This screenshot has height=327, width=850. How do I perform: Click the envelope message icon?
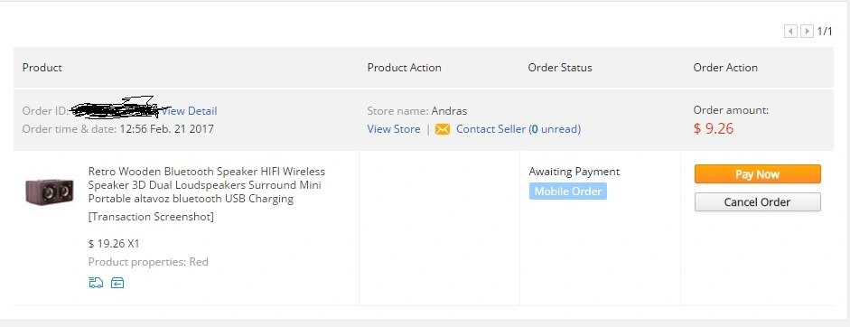point(443,129)
